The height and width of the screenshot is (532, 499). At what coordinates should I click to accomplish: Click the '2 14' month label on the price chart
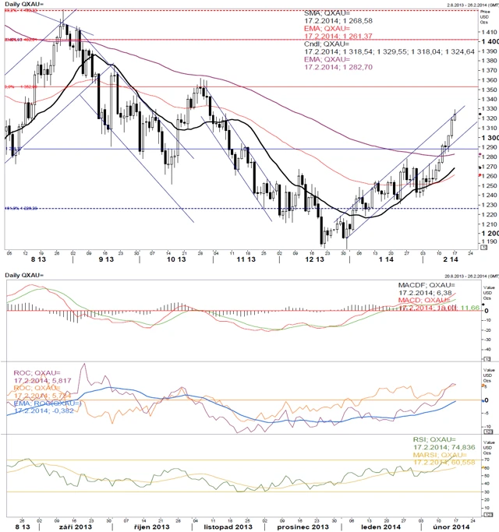[451, 259]
